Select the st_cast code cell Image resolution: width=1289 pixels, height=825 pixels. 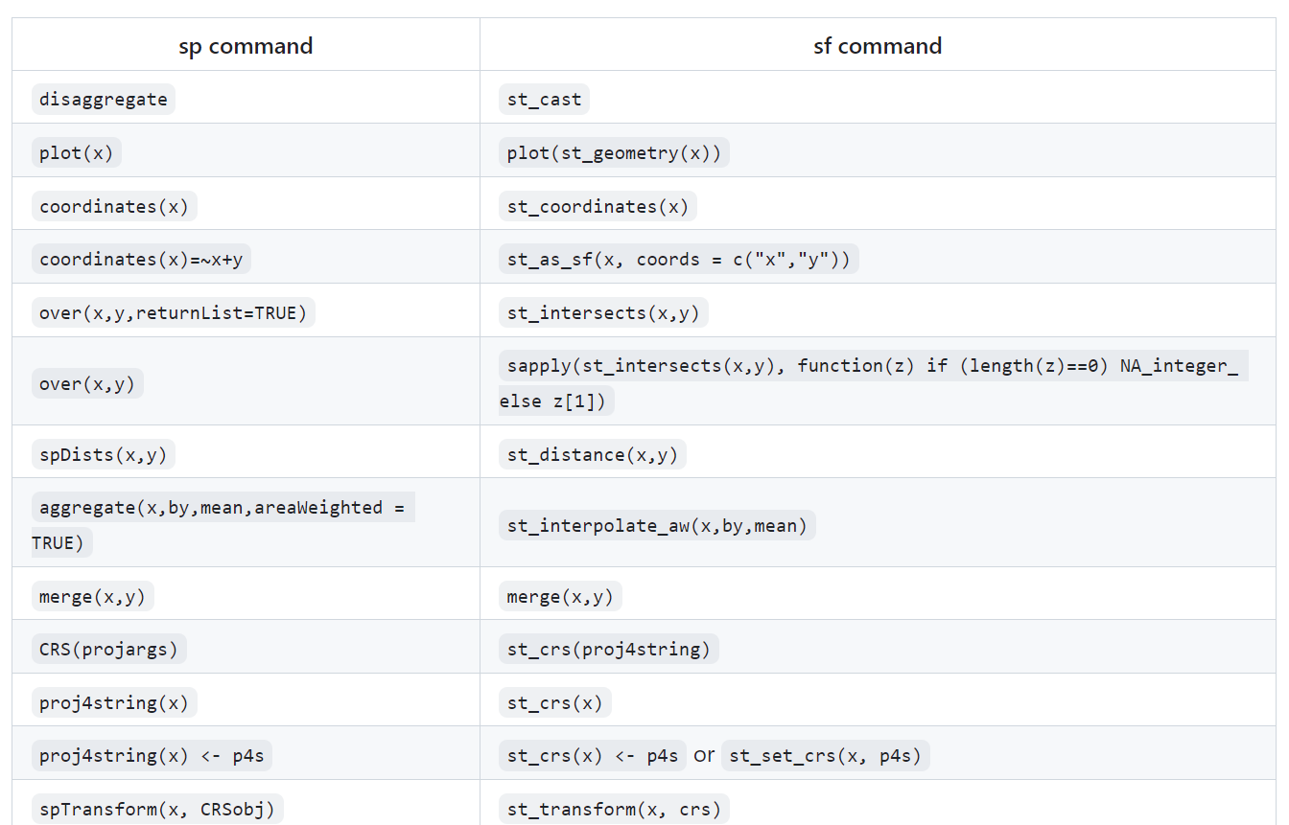click(544, 100)
